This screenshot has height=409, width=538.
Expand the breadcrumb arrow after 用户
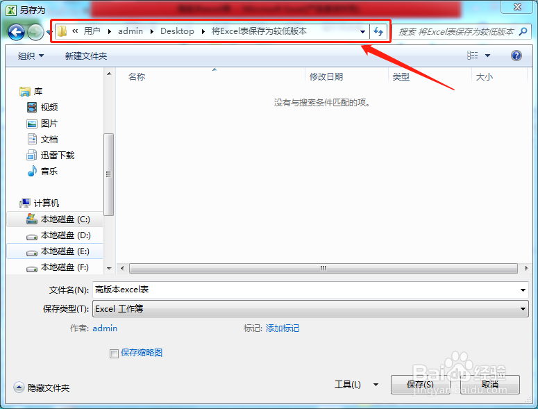[x=110, y=31]
